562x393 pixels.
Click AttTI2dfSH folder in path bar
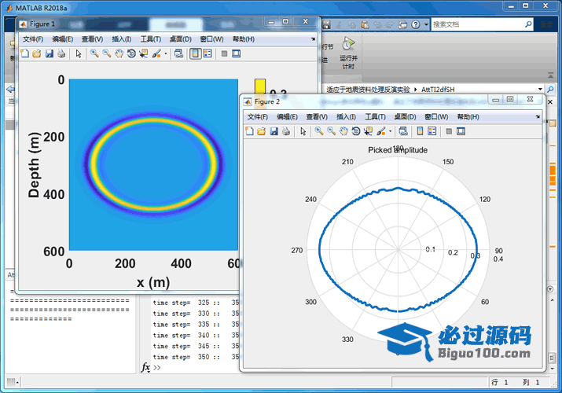(x=438, y=89)
